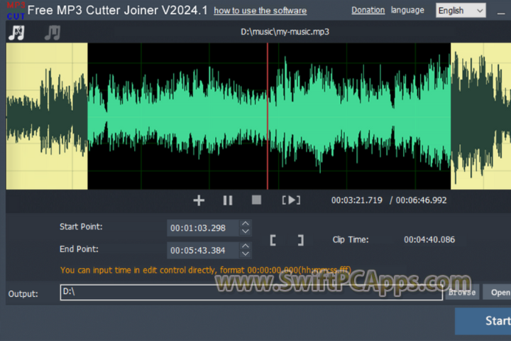Image resolution: width=511 pixels, height=341 pixels.
Task: Click Clip Time value 00:04:40.086
Action: pyautogui.click(x=429, y=239)
